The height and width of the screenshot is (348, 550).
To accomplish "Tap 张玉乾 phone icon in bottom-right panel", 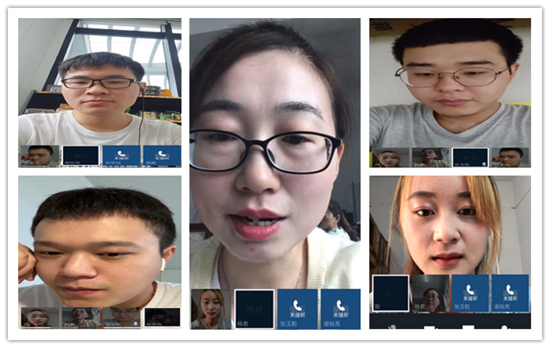I will point(470,292).
